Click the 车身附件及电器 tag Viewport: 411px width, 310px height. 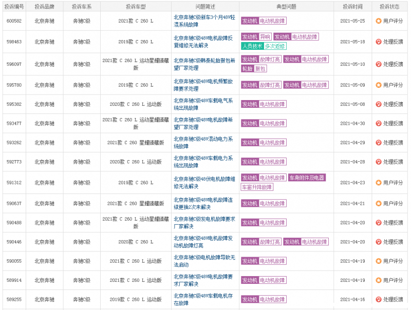point(307,178)
